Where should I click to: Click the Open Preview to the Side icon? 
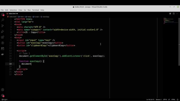[x=170, y=13]
